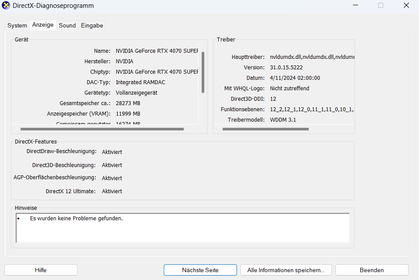
Task: Click Aktiviert next to AGP-Oberflächenbeschleunigung
Action: point(112,178)
